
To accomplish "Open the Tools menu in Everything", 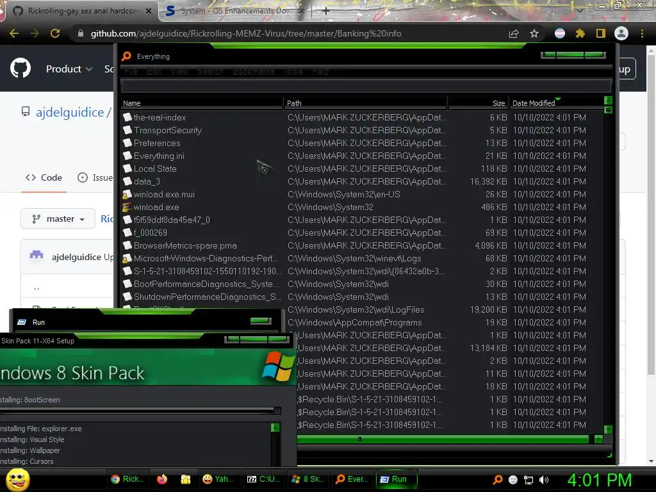I will pos(293,72).
